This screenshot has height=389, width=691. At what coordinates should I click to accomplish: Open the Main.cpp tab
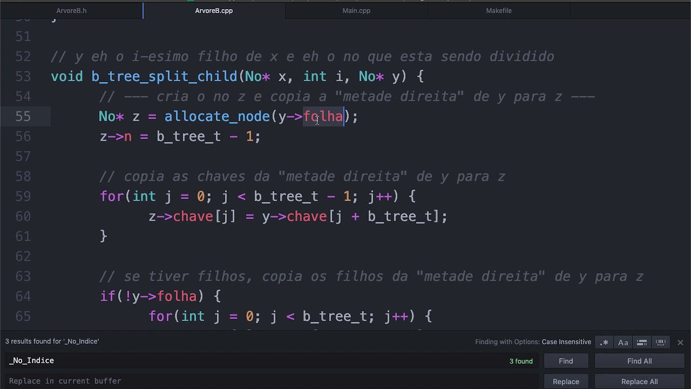[356, 10]
